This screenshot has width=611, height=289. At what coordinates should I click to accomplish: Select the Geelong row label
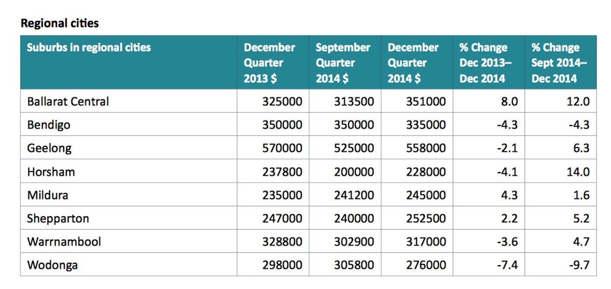point(49,148)
